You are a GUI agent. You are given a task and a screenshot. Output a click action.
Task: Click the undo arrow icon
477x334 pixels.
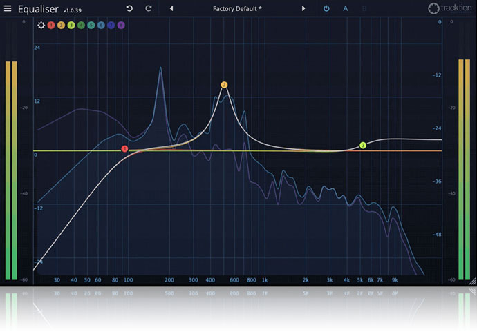(x=129, y=9)
